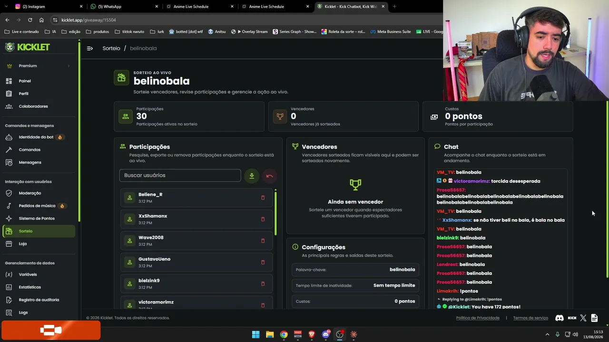Click the browser home icon
The image size is (609, 342).
[41, 20]
